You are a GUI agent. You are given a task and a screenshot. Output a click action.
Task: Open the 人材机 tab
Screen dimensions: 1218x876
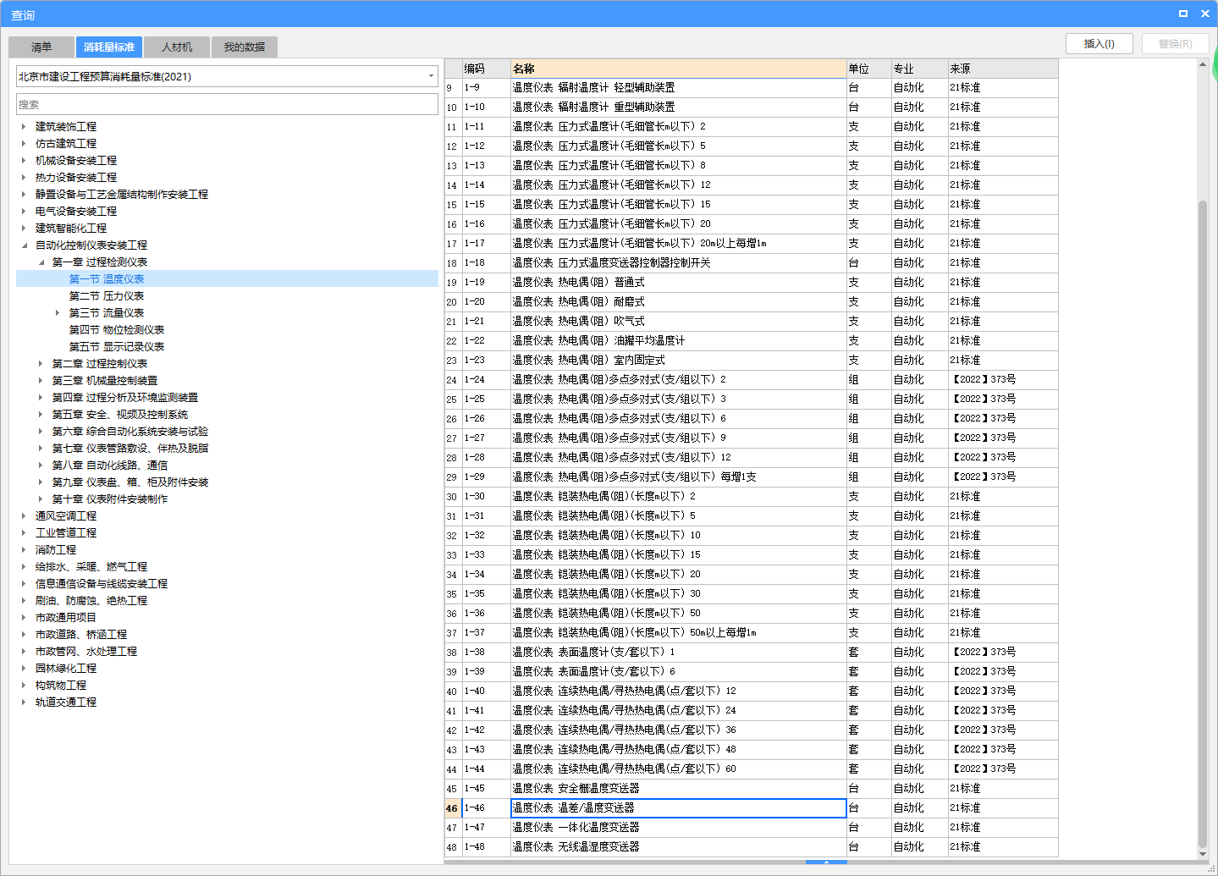(177, 47)
